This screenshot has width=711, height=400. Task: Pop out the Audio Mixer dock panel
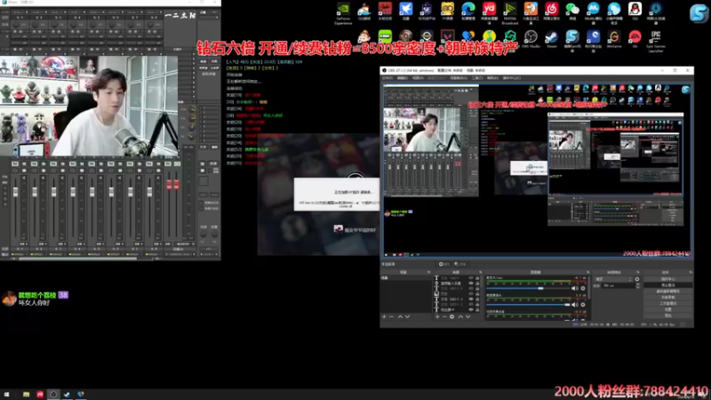(x=588, y=272)
